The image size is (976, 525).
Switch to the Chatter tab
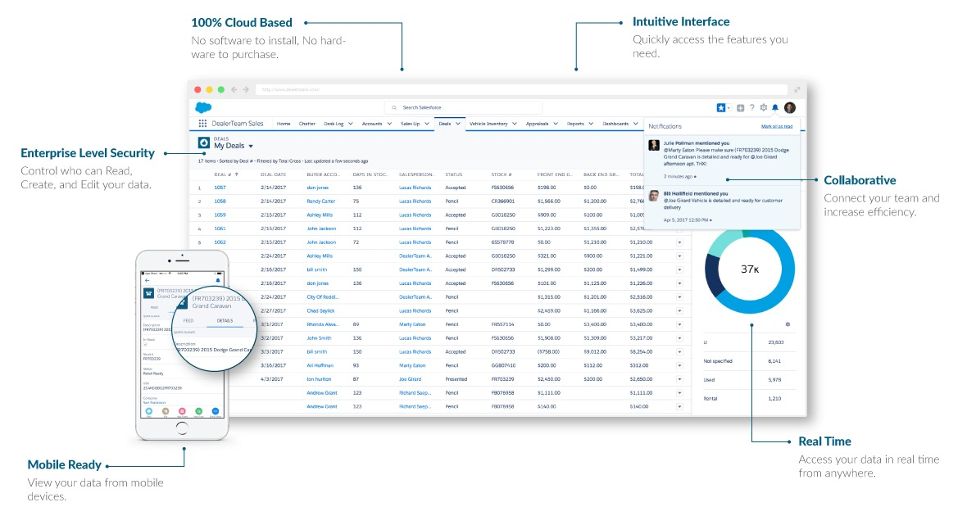(306, 124)
